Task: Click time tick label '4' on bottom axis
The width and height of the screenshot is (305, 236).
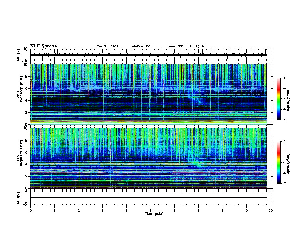Action: click(127, 211)
